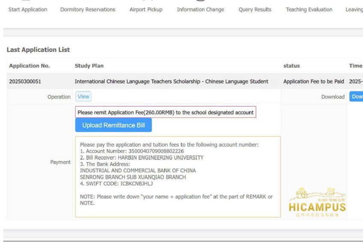363x242 pixels.
Task: Click the red-bordered application fee remittance notice
Action: [x=165, y=113]
